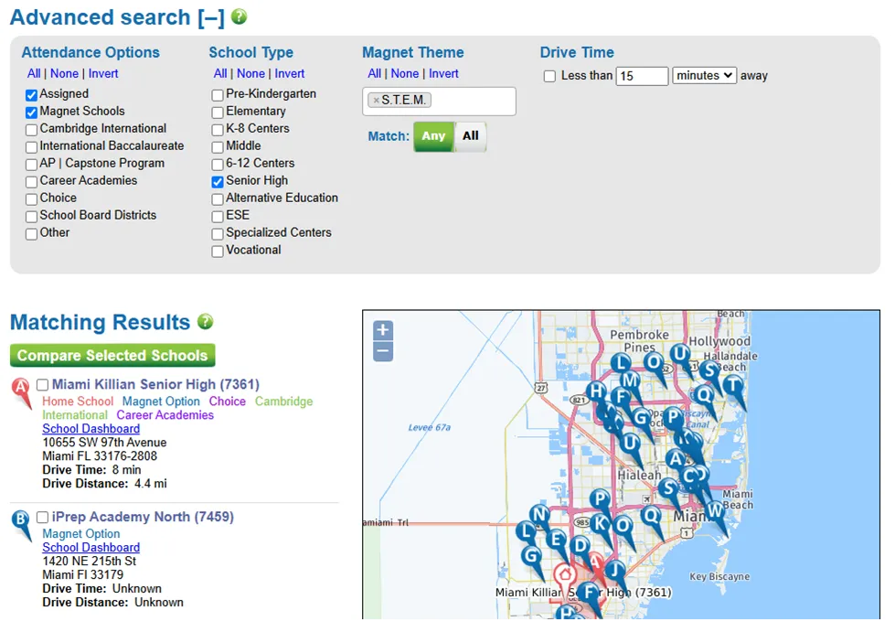
Task: Remove the S.T.E.M. magnet theme tag
Action: pyautogui.click(x=376, y=101)
